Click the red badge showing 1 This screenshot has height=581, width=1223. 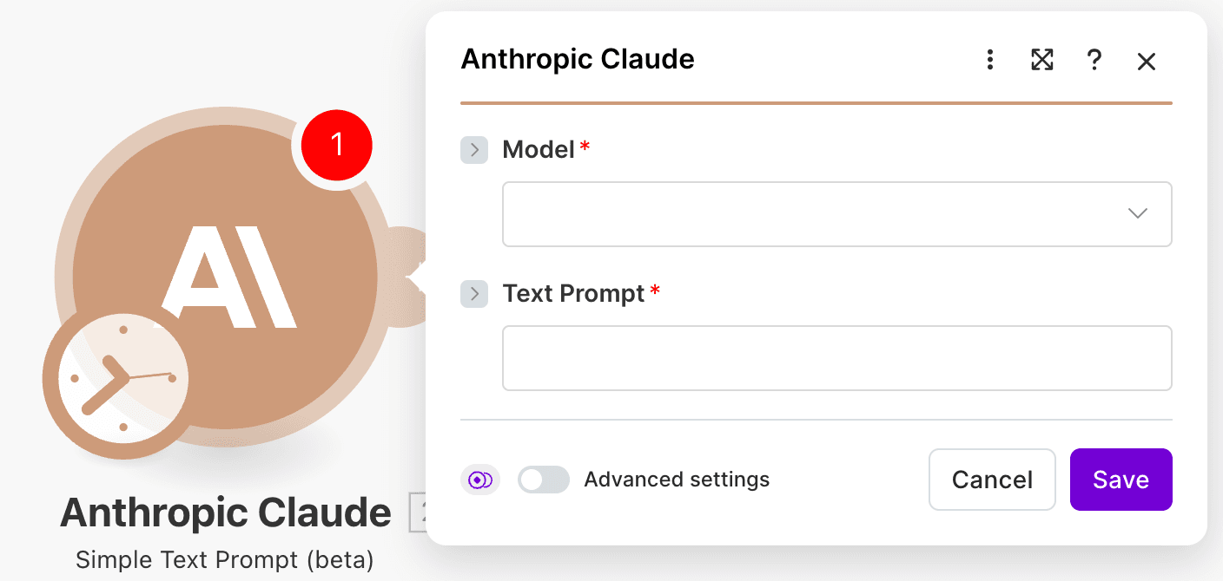click(336, 145)
